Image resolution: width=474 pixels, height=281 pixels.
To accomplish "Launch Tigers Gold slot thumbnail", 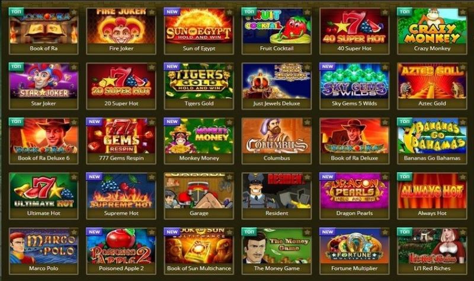I will point(199,81).
